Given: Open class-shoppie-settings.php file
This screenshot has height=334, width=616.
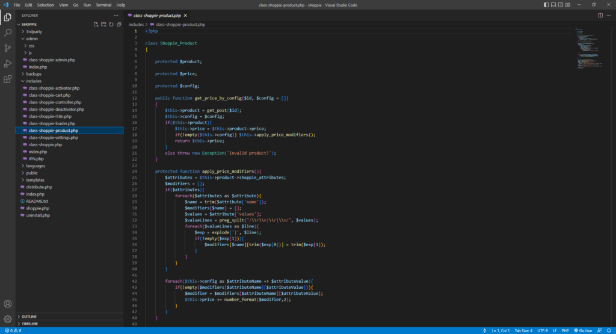Looking at the screenshot, I should [x=54, y=138].
